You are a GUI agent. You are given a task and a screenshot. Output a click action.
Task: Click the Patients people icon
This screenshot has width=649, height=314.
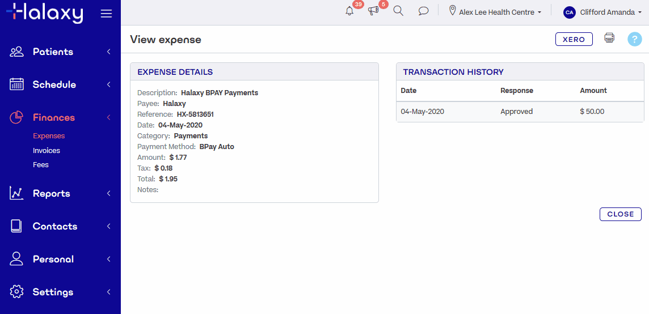tap(16, 52)
